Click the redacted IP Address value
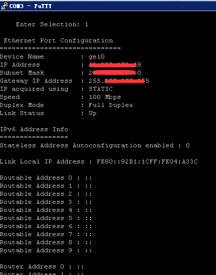216x275 pixels. [115, 65]
